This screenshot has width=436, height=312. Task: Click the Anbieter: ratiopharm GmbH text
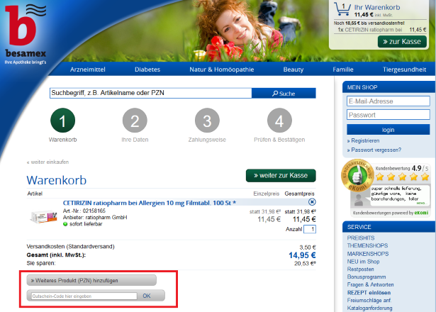(95, 218)
